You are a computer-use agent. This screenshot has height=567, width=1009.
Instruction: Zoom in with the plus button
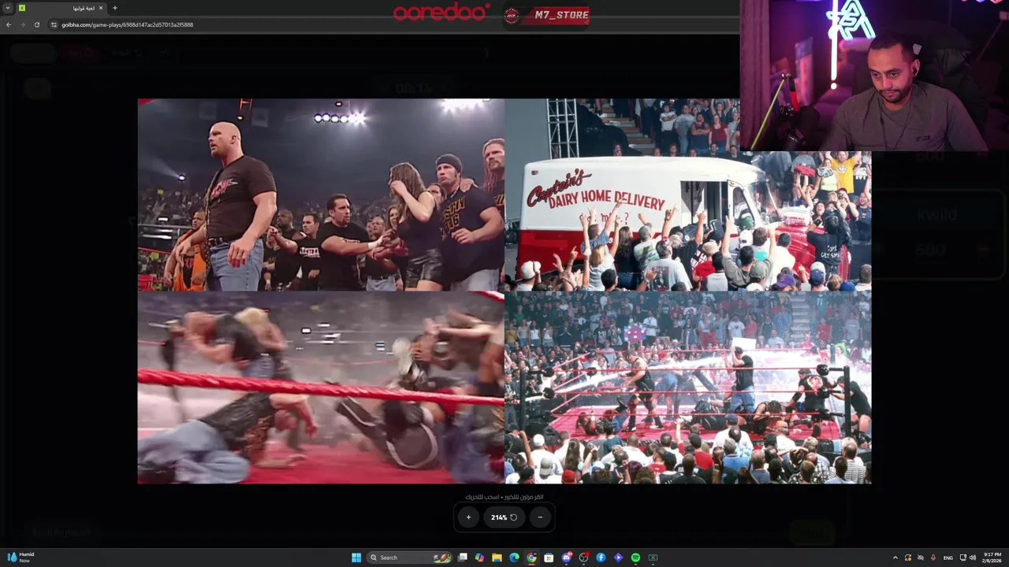coord(468,517)
